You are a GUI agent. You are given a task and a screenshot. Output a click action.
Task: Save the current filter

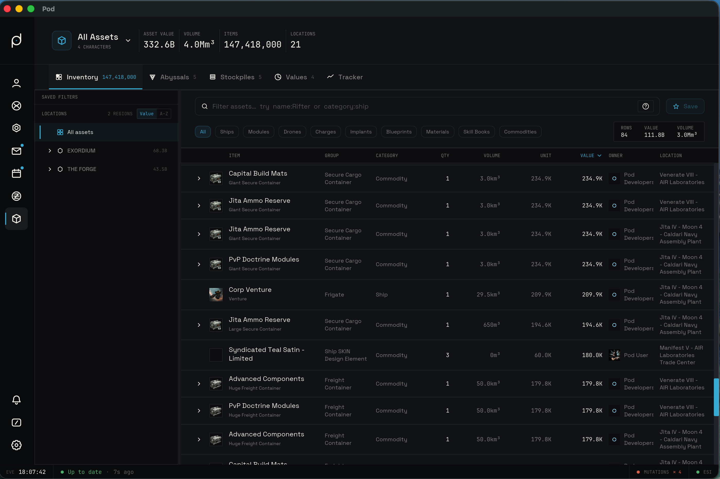point(685,106)
